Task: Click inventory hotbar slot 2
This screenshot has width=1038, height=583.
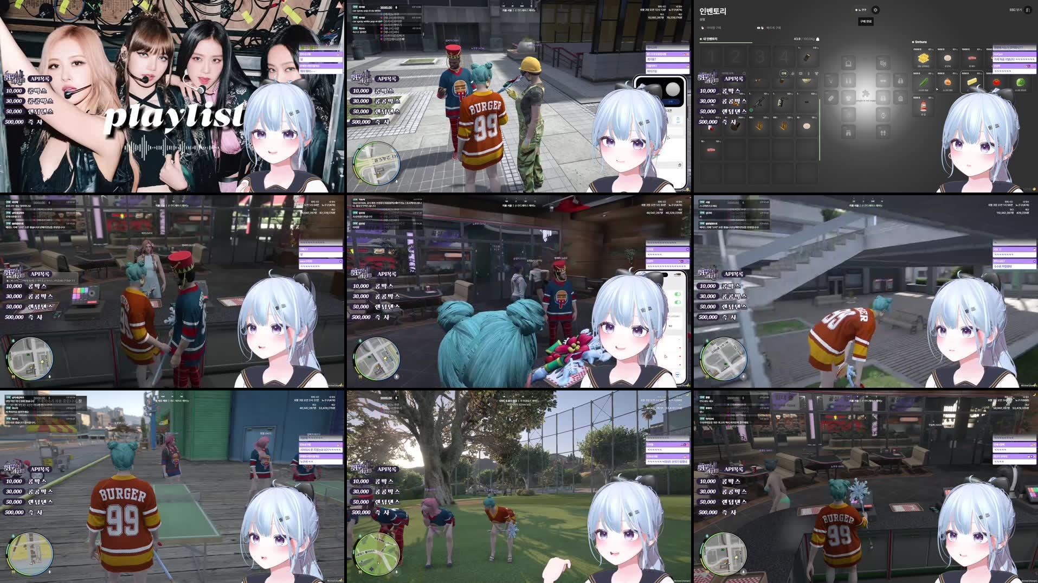Action: [x=736, y=56]
